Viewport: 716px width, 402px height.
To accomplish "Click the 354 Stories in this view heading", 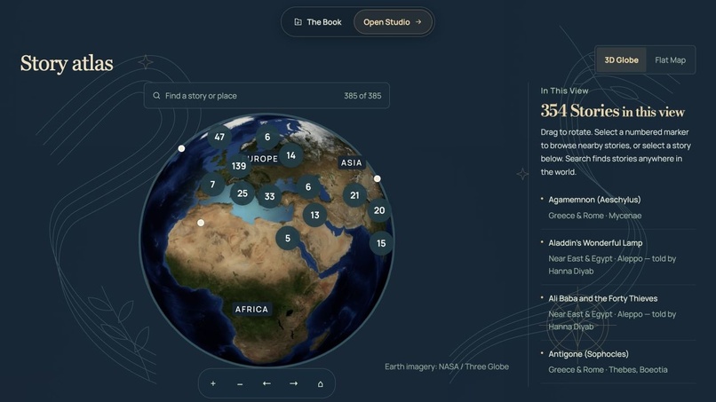I will click(x=612, y=111).
